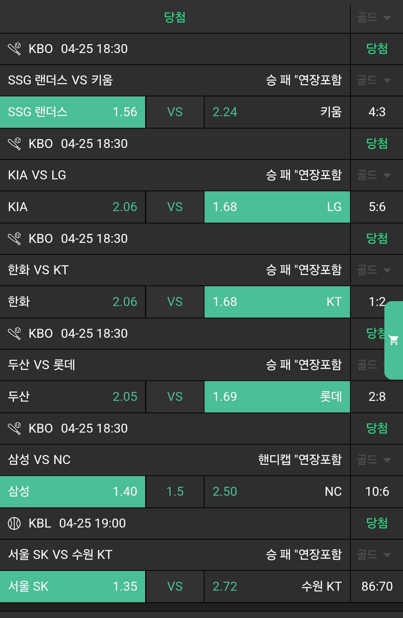Screen dimensions: 403x618
Task: Open the floating shopping cart
Action: (x=394, y=340)
